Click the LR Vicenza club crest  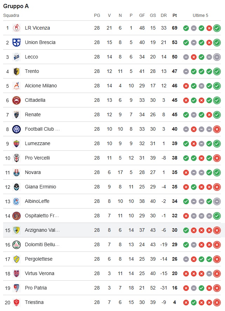click(x=16, y=28)
